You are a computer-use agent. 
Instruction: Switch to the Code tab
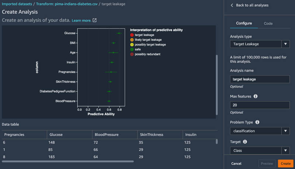(x=268, y=24)
